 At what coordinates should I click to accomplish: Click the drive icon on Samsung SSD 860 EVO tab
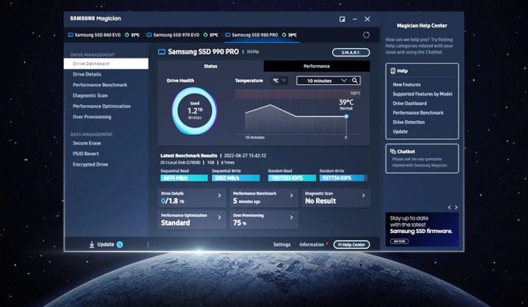(x=71, y=35)
